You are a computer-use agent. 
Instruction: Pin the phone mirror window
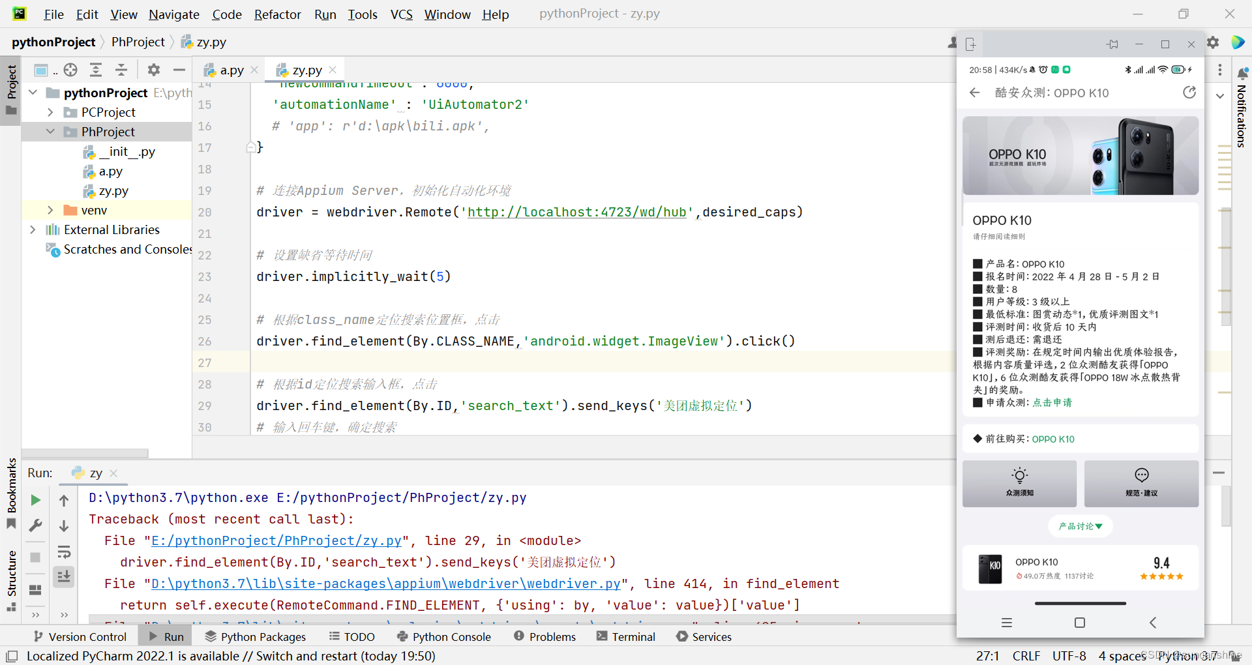click(x=1112, y=44)
